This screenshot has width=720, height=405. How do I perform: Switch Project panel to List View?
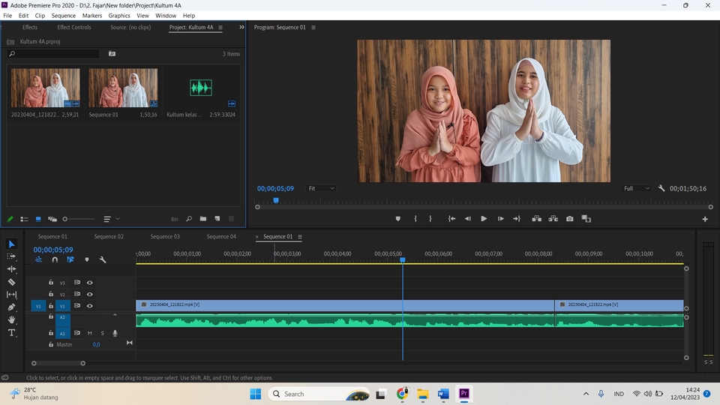[24, 219]
